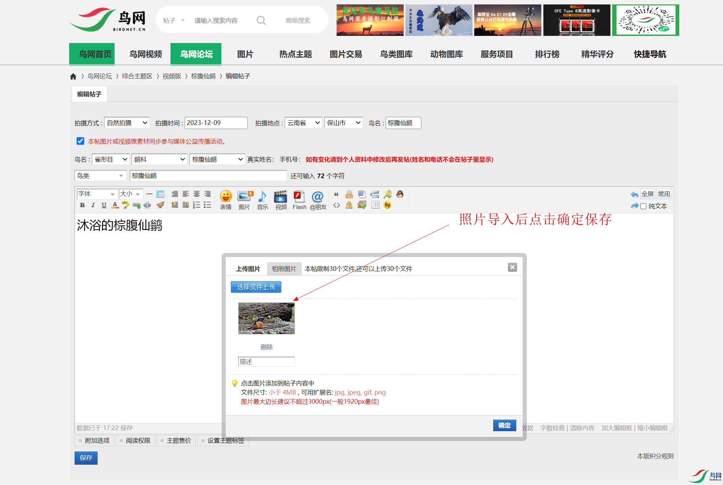Select the 附加选项 option
723x485 pixels.
(94, 441)
